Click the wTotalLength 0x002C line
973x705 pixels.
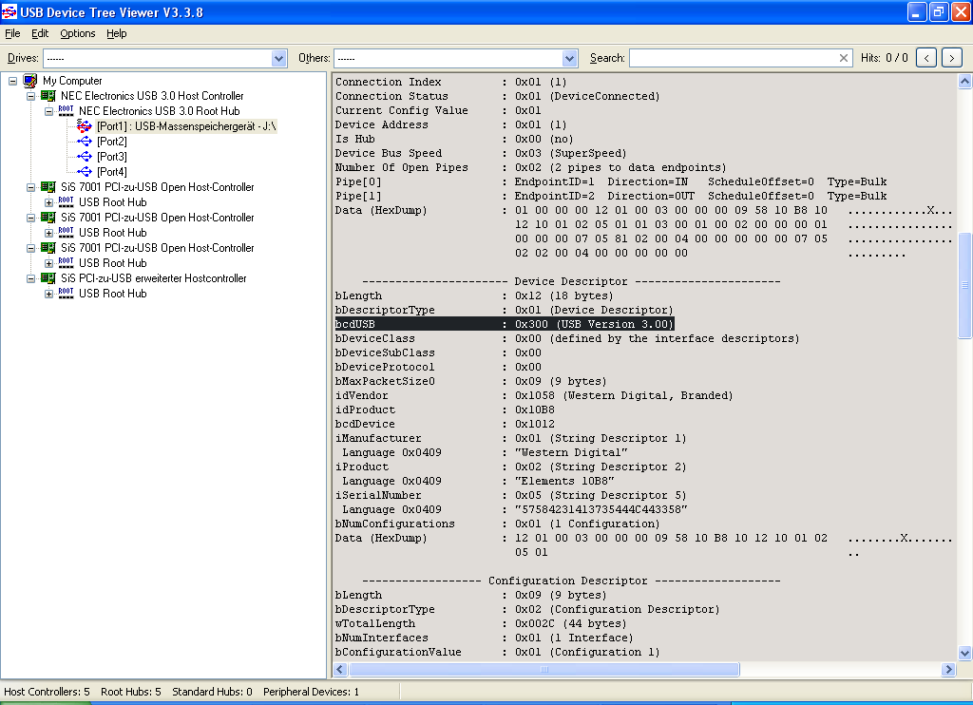481,623
